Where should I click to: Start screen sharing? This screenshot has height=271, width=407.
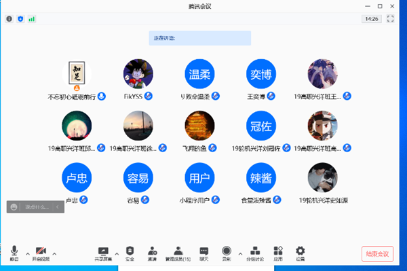[103, 253]
